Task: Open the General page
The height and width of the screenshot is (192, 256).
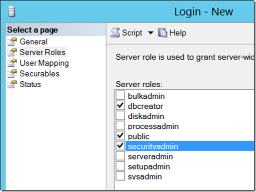Action: (x=33, y=42)
